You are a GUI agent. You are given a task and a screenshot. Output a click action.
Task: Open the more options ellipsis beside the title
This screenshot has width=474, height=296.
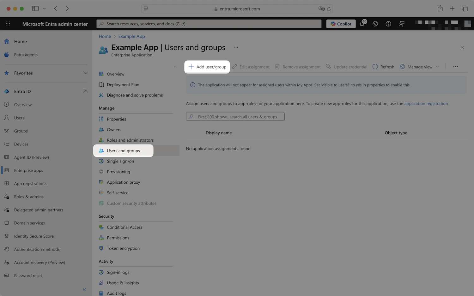tap(236, 47)
